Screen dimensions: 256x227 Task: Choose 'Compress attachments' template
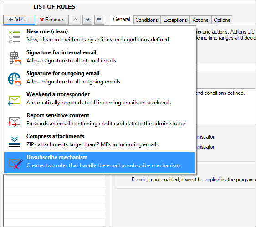[56, 136]
